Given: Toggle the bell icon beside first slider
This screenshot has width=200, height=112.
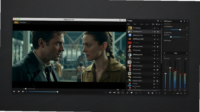Looking at the screenshot, I should click(x=187, y=28).
